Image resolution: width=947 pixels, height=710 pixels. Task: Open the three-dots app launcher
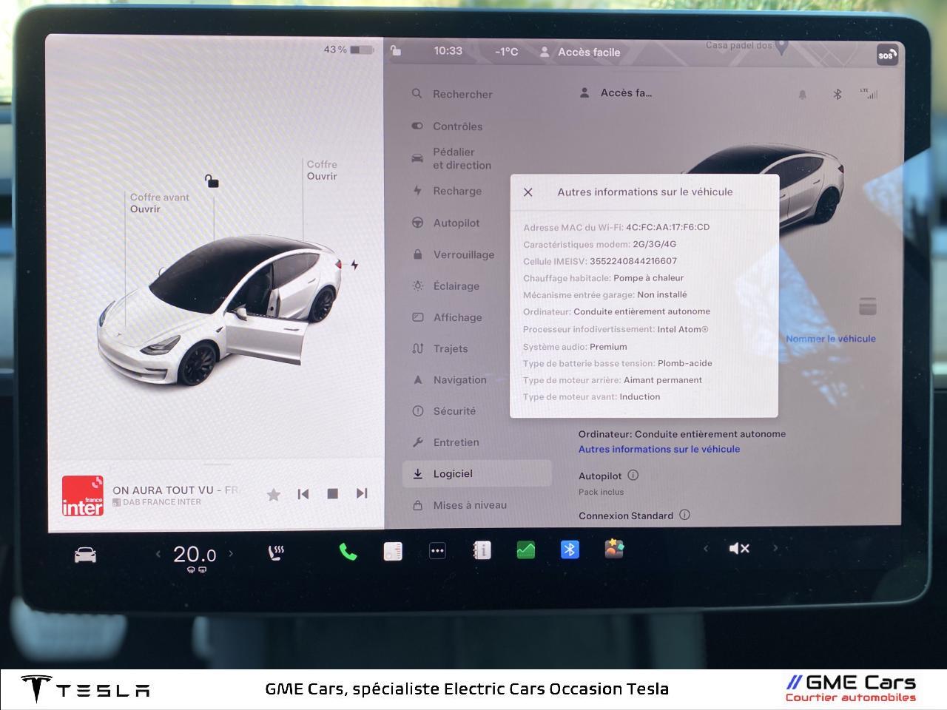click(x=437, y=551)
